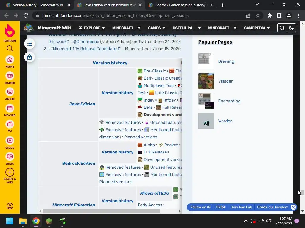The width and height of the screenshot is (305, 228).
Task: Open the tab search chevron
Action: (x=257, y=4)
